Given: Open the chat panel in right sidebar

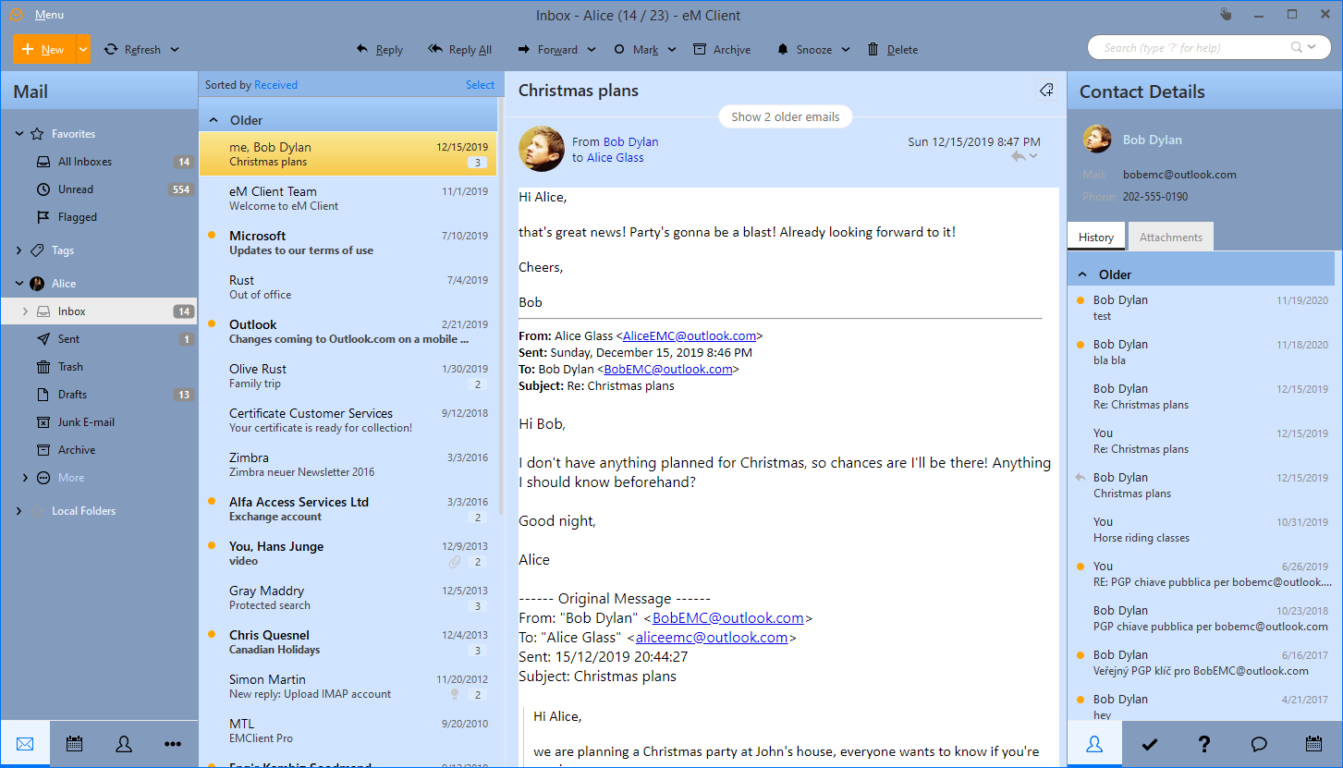Looking at the screenshot, I should point(1259,744).
